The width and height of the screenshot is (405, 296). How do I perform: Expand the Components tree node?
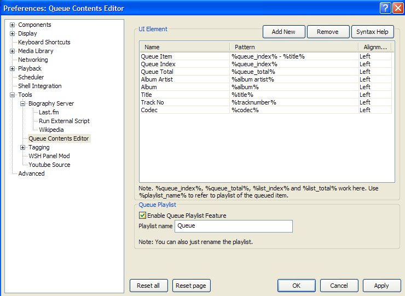(13, 25)
